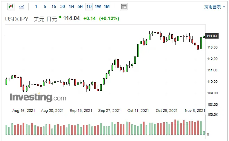229x141 pixels.
Task: Click the 109.00 axis label
Action: 212,93
